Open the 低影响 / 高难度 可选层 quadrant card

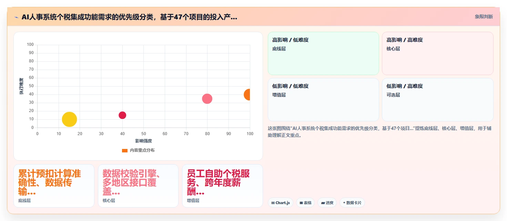pyautogui.click(x=437, y=100)
